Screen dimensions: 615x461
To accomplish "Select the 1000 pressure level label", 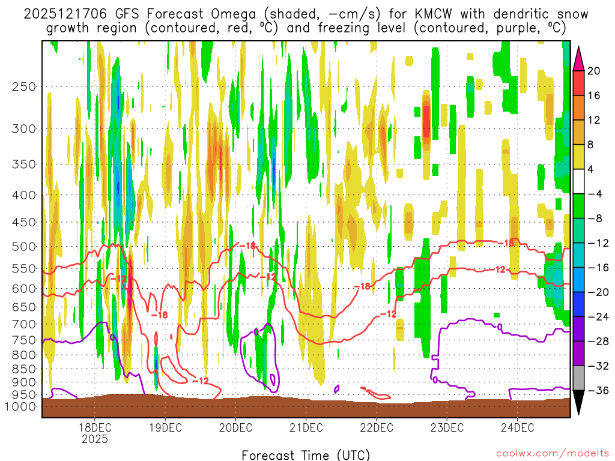I will (x=22, y=406).
